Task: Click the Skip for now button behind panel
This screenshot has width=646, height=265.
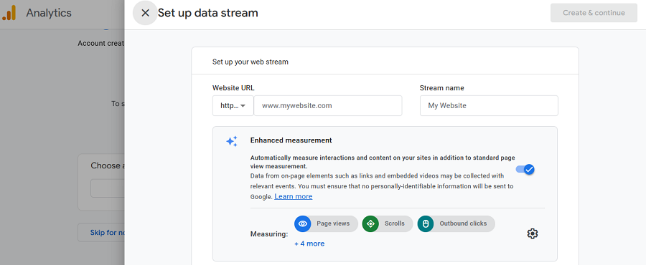Action: click(x=101, y=233)
